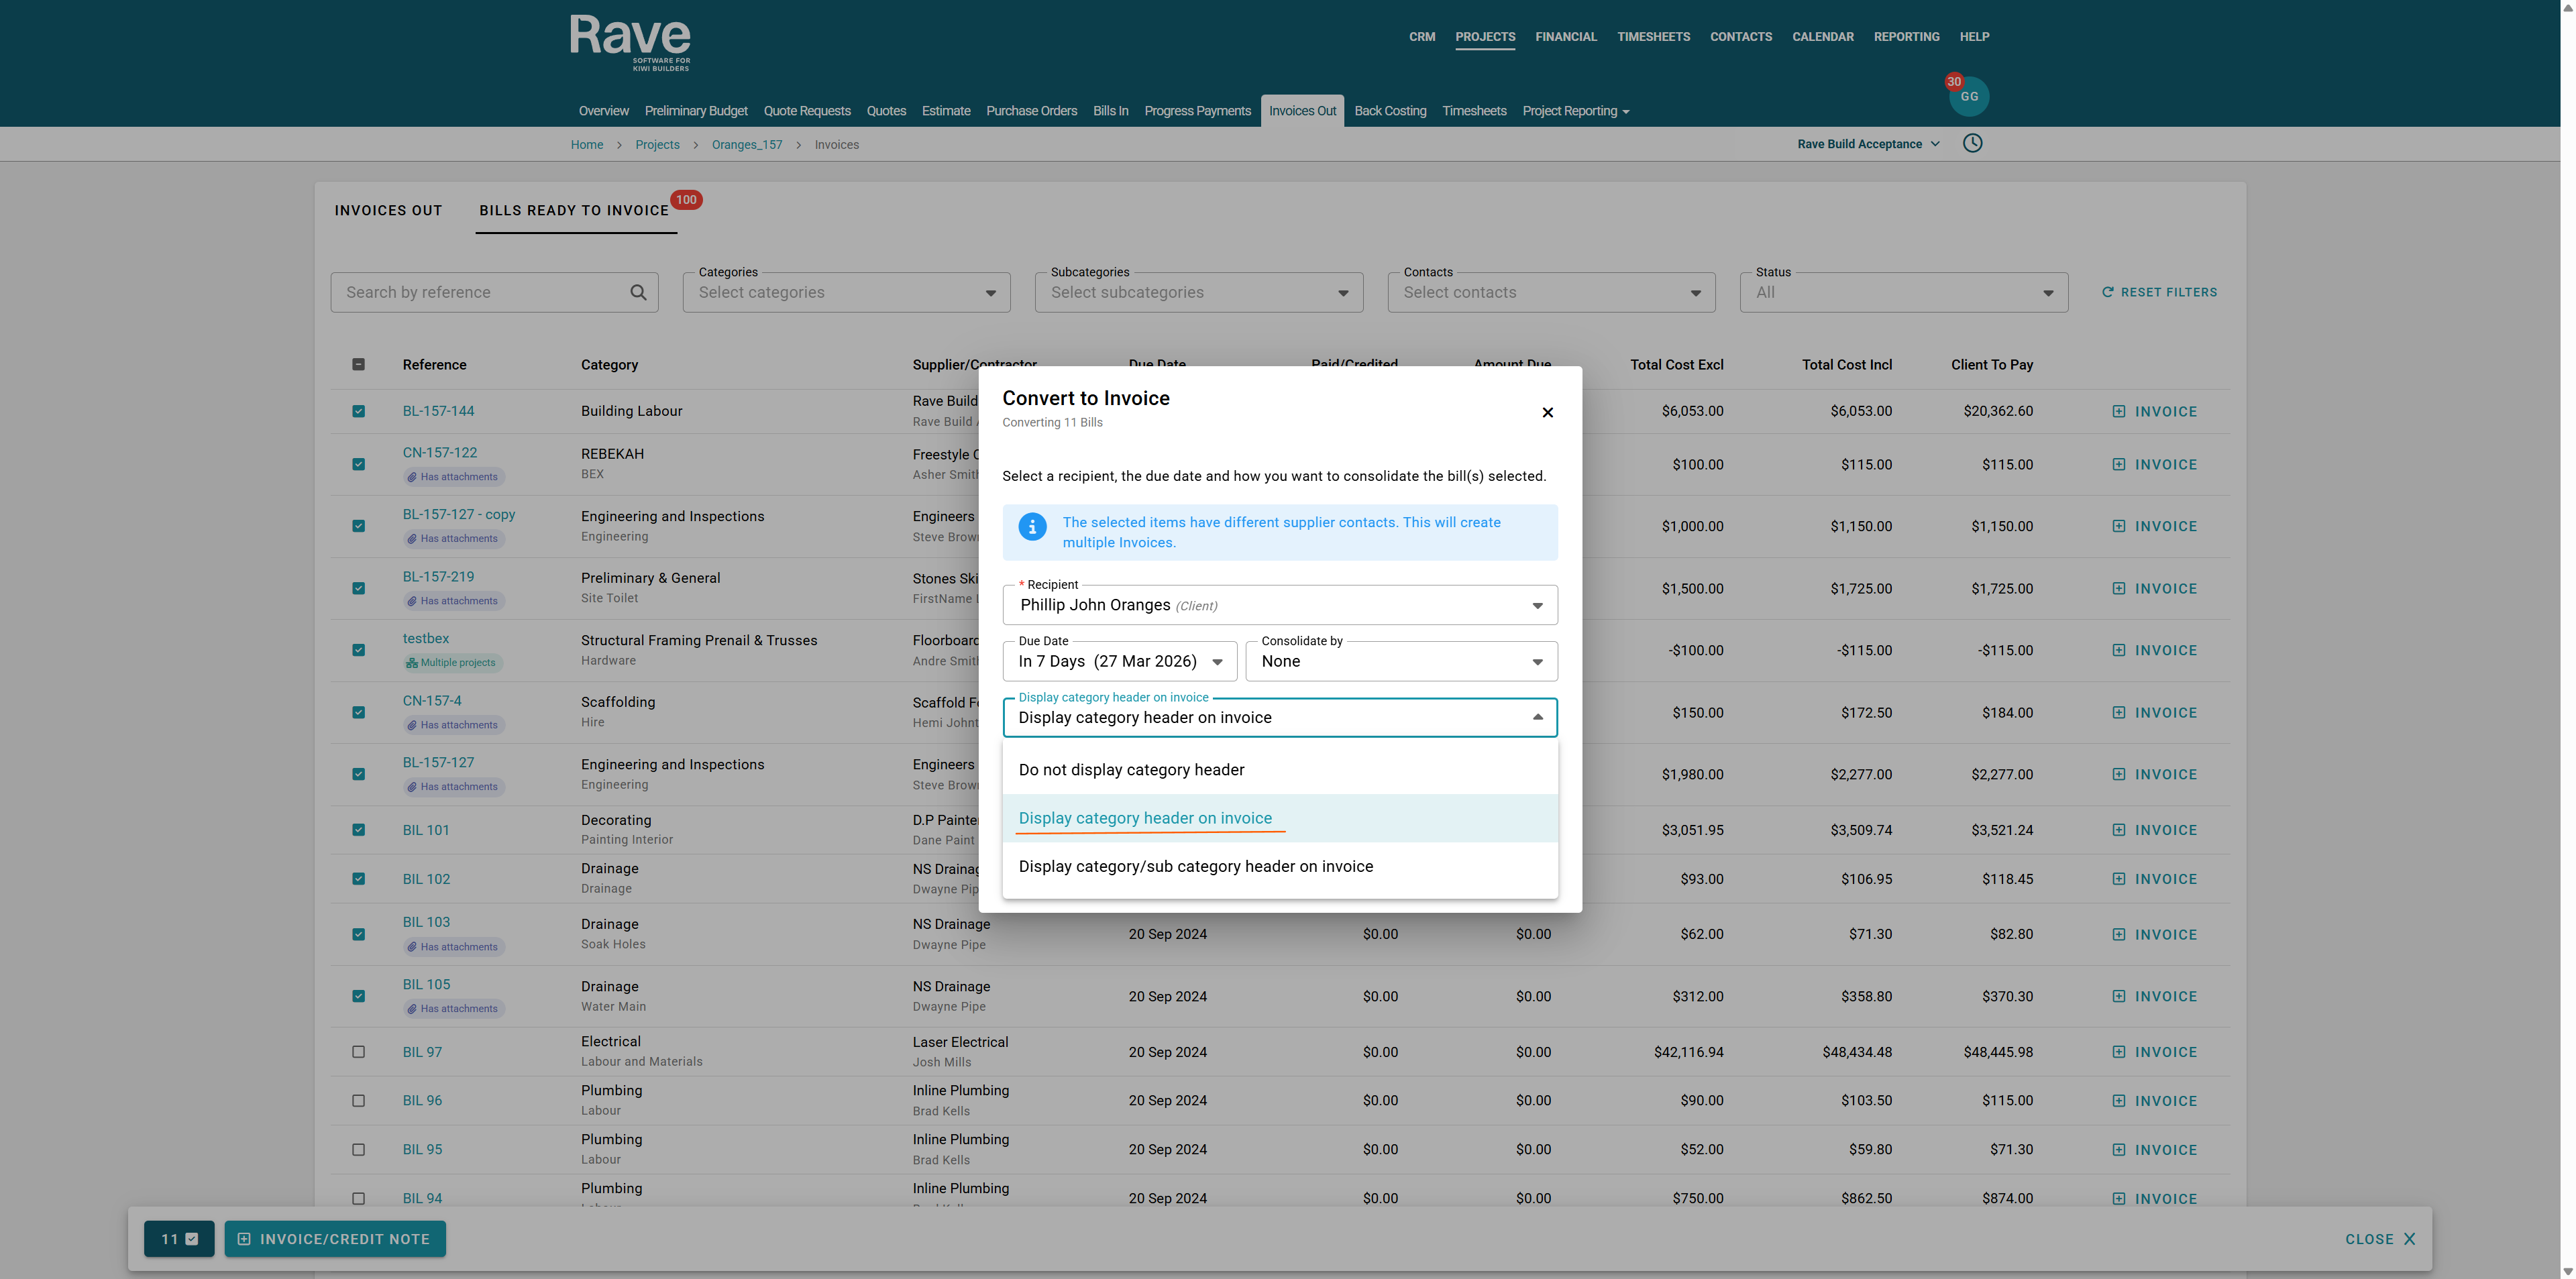Image resolution: width=2576 pixels, height=1279 pixels.
Task: Click the Invoice/Credit Note button
Action: click(335, 1239)
